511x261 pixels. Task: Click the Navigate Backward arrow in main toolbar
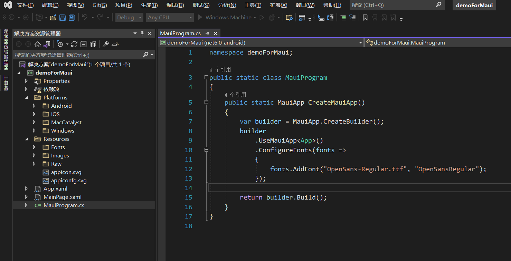tap(12, 17)
